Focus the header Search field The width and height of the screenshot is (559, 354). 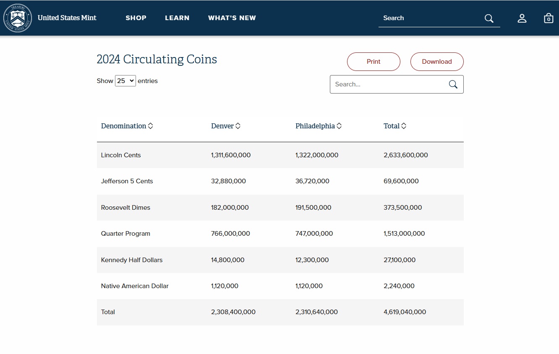(x=432, y=18)
